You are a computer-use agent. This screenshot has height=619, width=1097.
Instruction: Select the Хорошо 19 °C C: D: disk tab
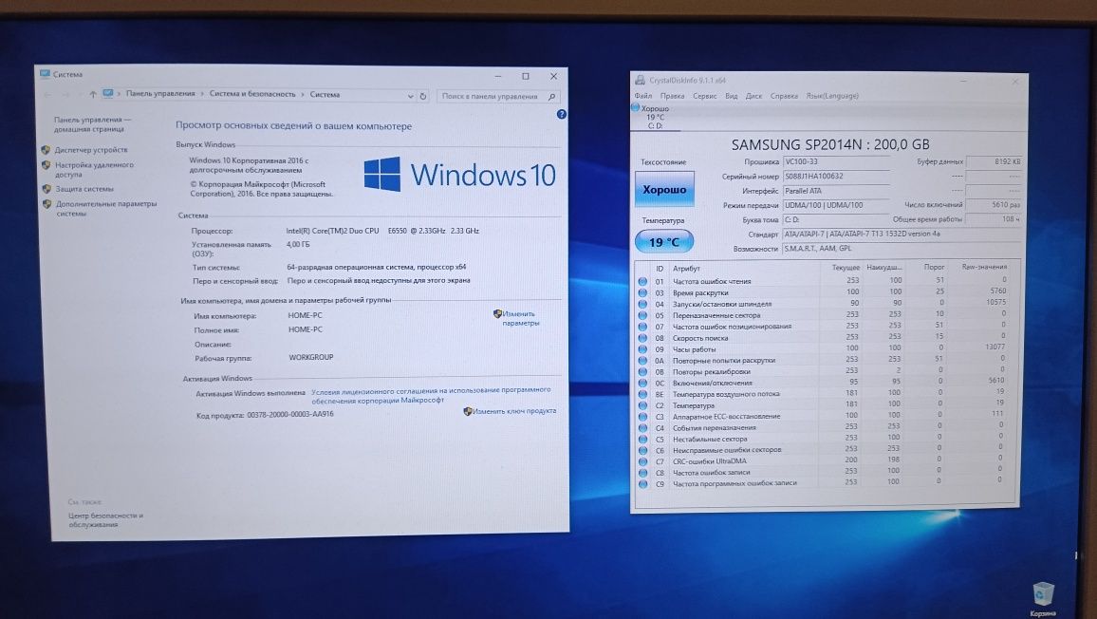tap(655, 117)
